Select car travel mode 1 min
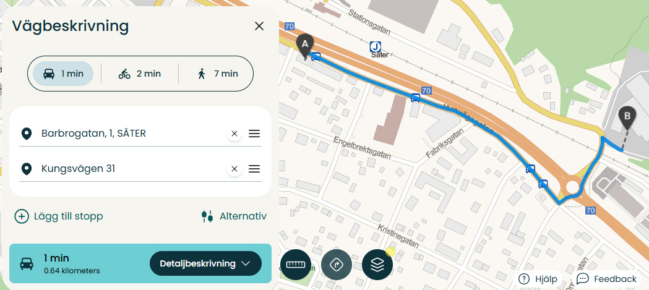The width and height of the screenshot is (649, 290). (x=63, y=74)
